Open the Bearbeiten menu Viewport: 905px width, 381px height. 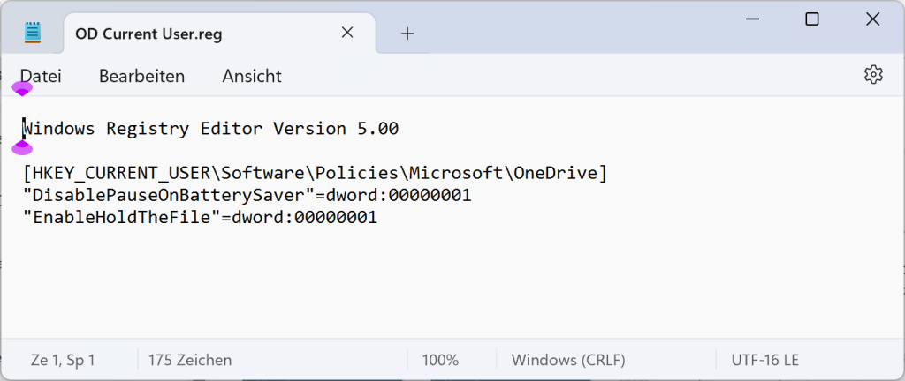(x=141, y=76)
